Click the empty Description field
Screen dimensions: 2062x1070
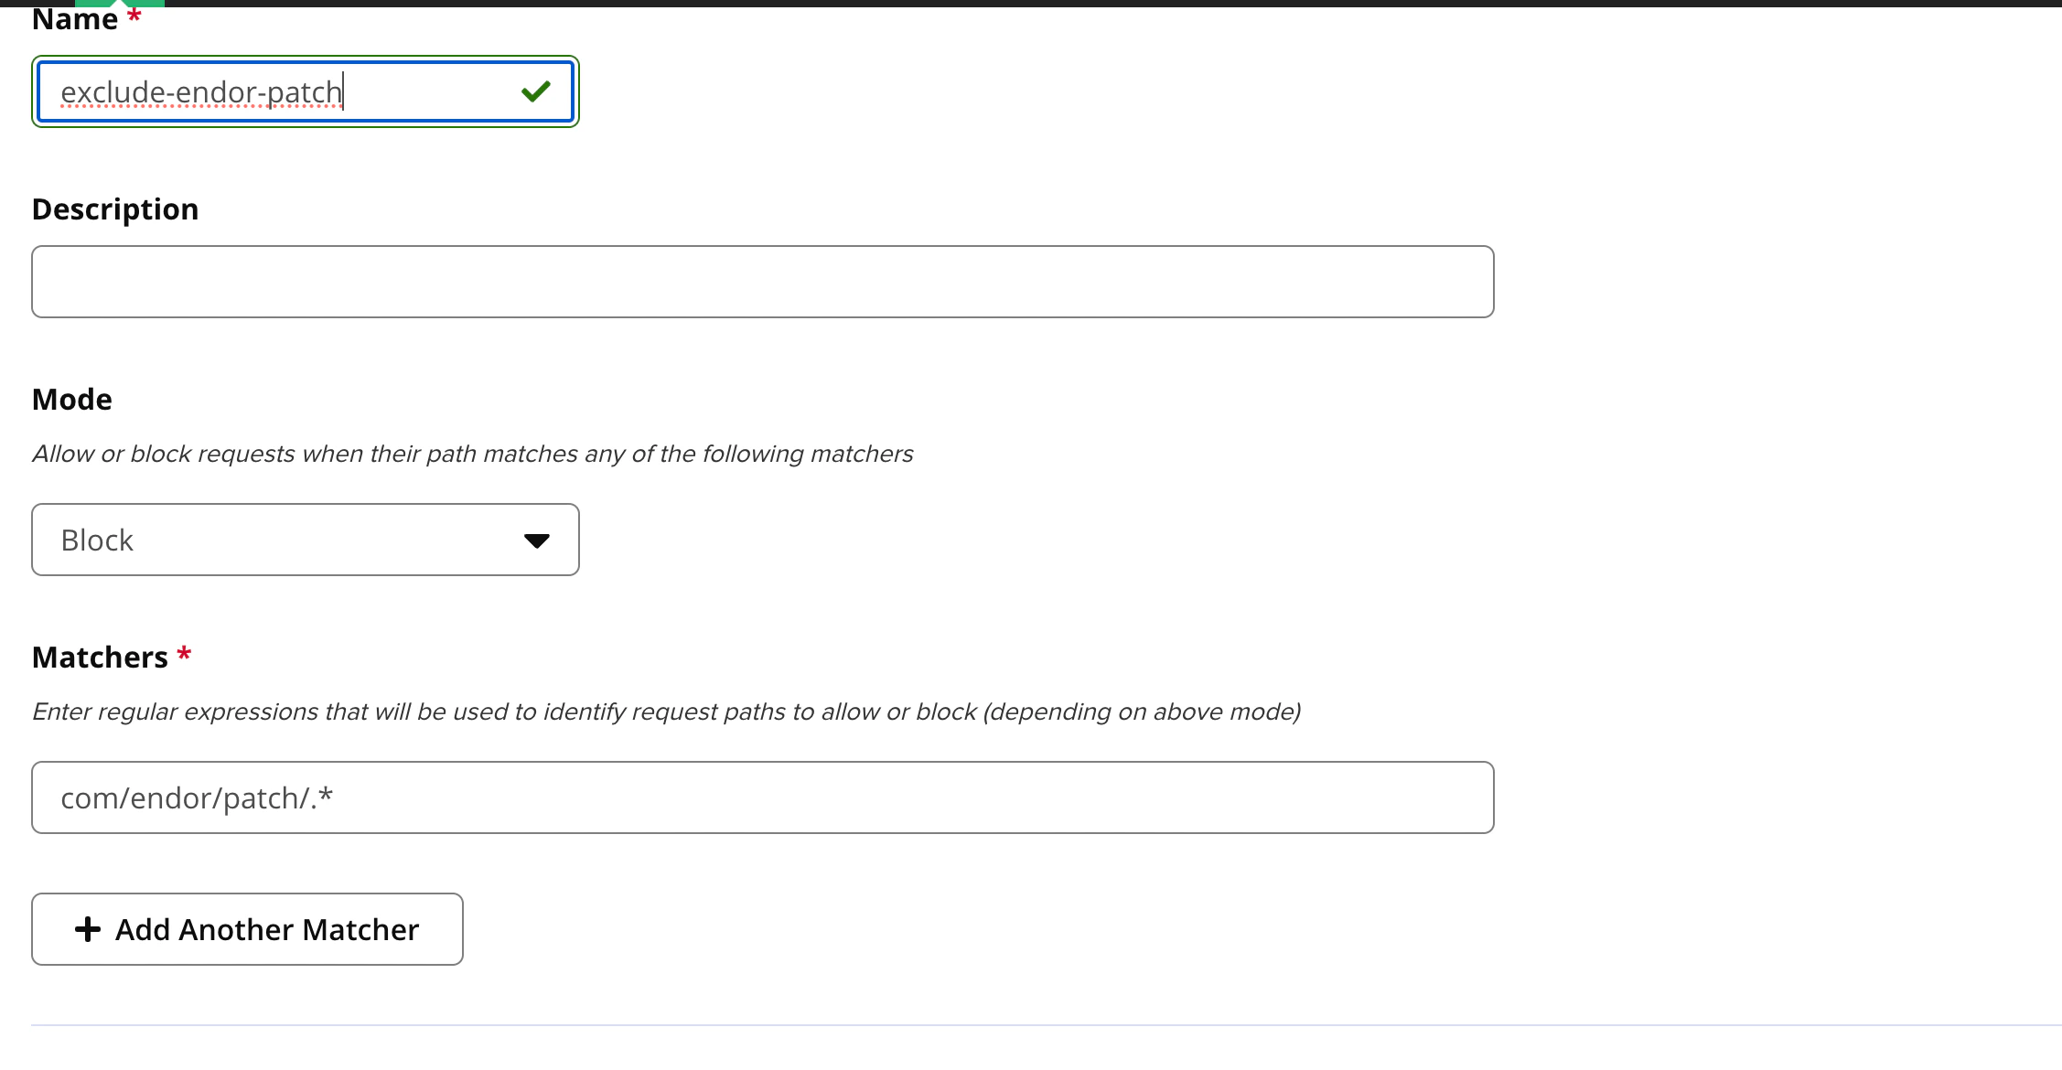coord(762,281)
